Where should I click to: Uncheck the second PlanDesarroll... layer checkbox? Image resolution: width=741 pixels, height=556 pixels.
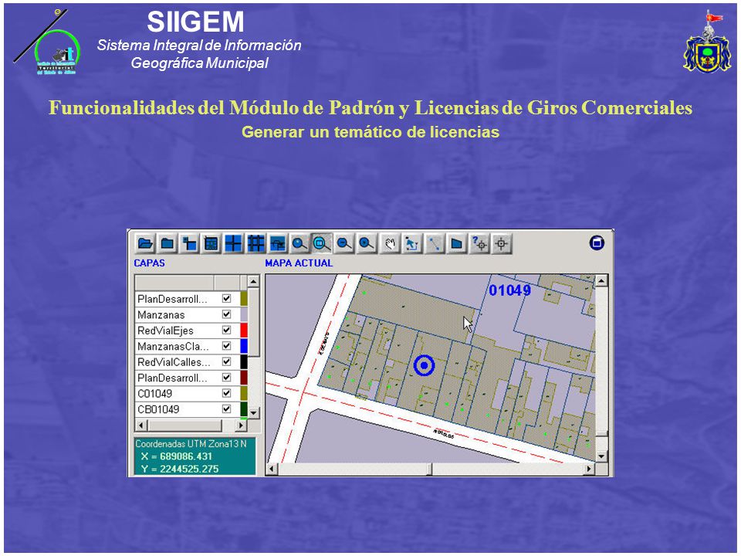tap(226, 378)
